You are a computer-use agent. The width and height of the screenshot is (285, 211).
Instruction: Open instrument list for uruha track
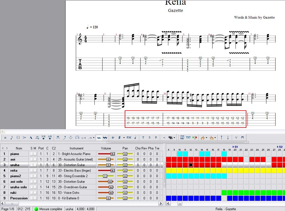coord(76,165)
